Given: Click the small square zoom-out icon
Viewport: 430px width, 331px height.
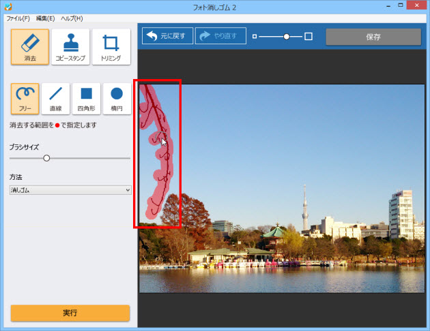Looking at the screenshot, I should 255,36.
